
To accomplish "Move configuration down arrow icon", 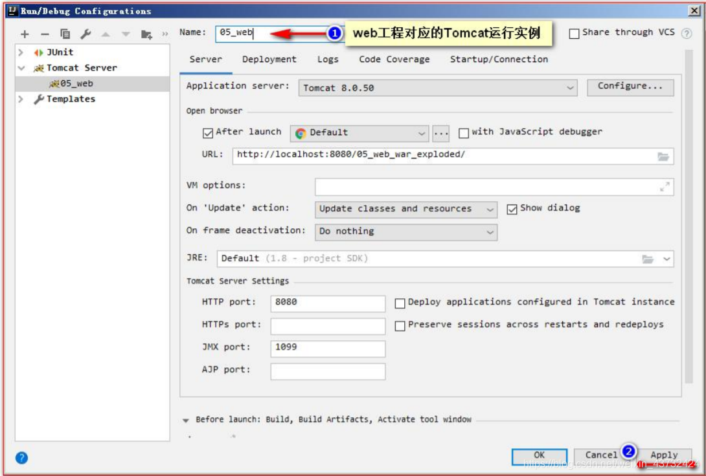I will pyautogui.click(x=126, y=34).
